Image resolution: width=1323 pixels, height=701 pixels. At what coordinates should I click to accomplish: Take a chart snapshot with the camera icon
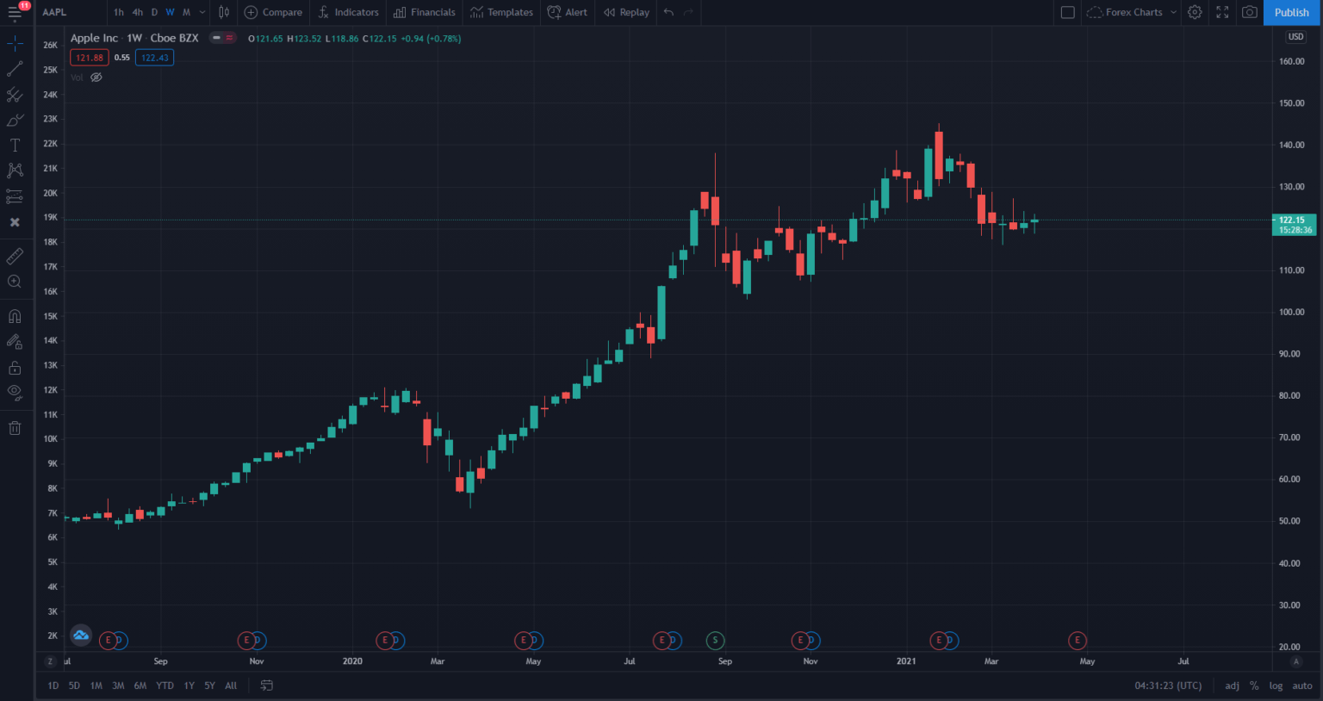pos(1249,12)
